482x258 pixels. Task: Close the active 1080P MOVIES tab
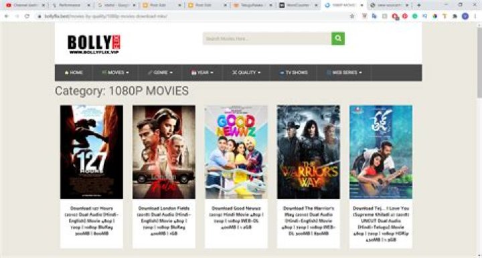pyautogui.click(x=361, y=5)
